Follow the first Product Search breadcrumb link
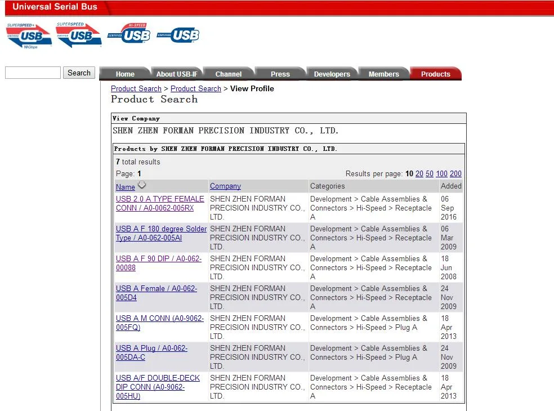The height and width of the screenshot is (411, 554). click(136, 89)
